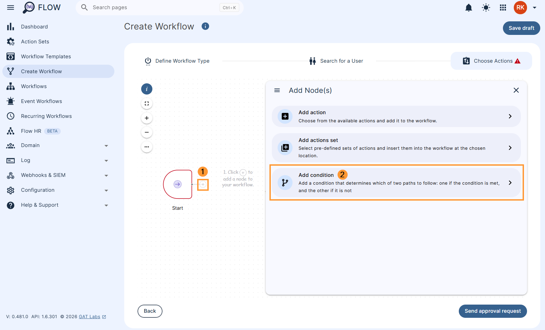Screen dimensions: 545x330
Task: Open Add Node(s) panel menu icon
Action: click(x=277, y=90)
